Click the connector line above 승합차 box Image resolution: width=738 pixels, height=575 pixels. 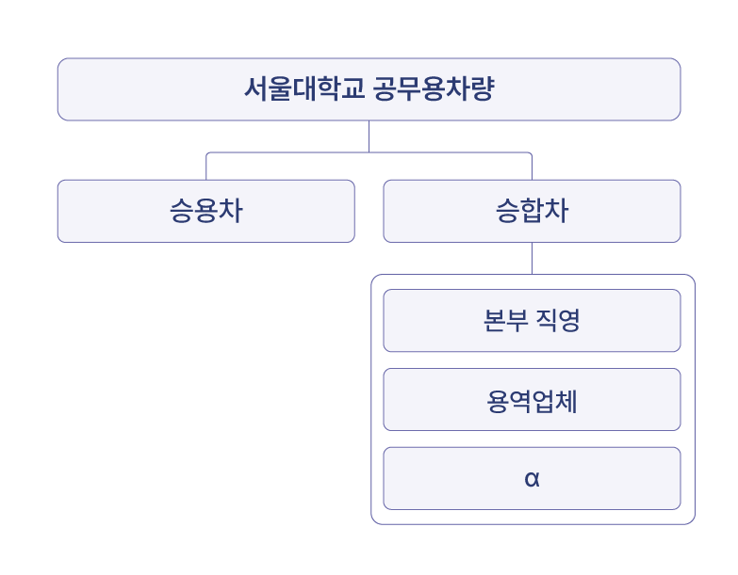[x=532, y=167]
